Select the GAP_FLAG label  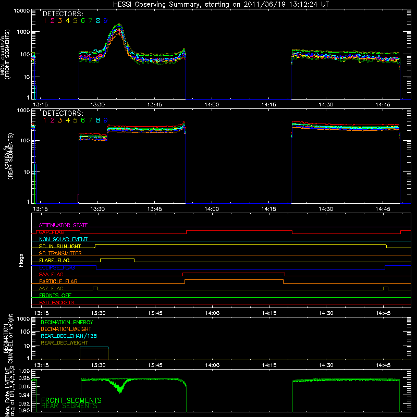pos(51,232)
